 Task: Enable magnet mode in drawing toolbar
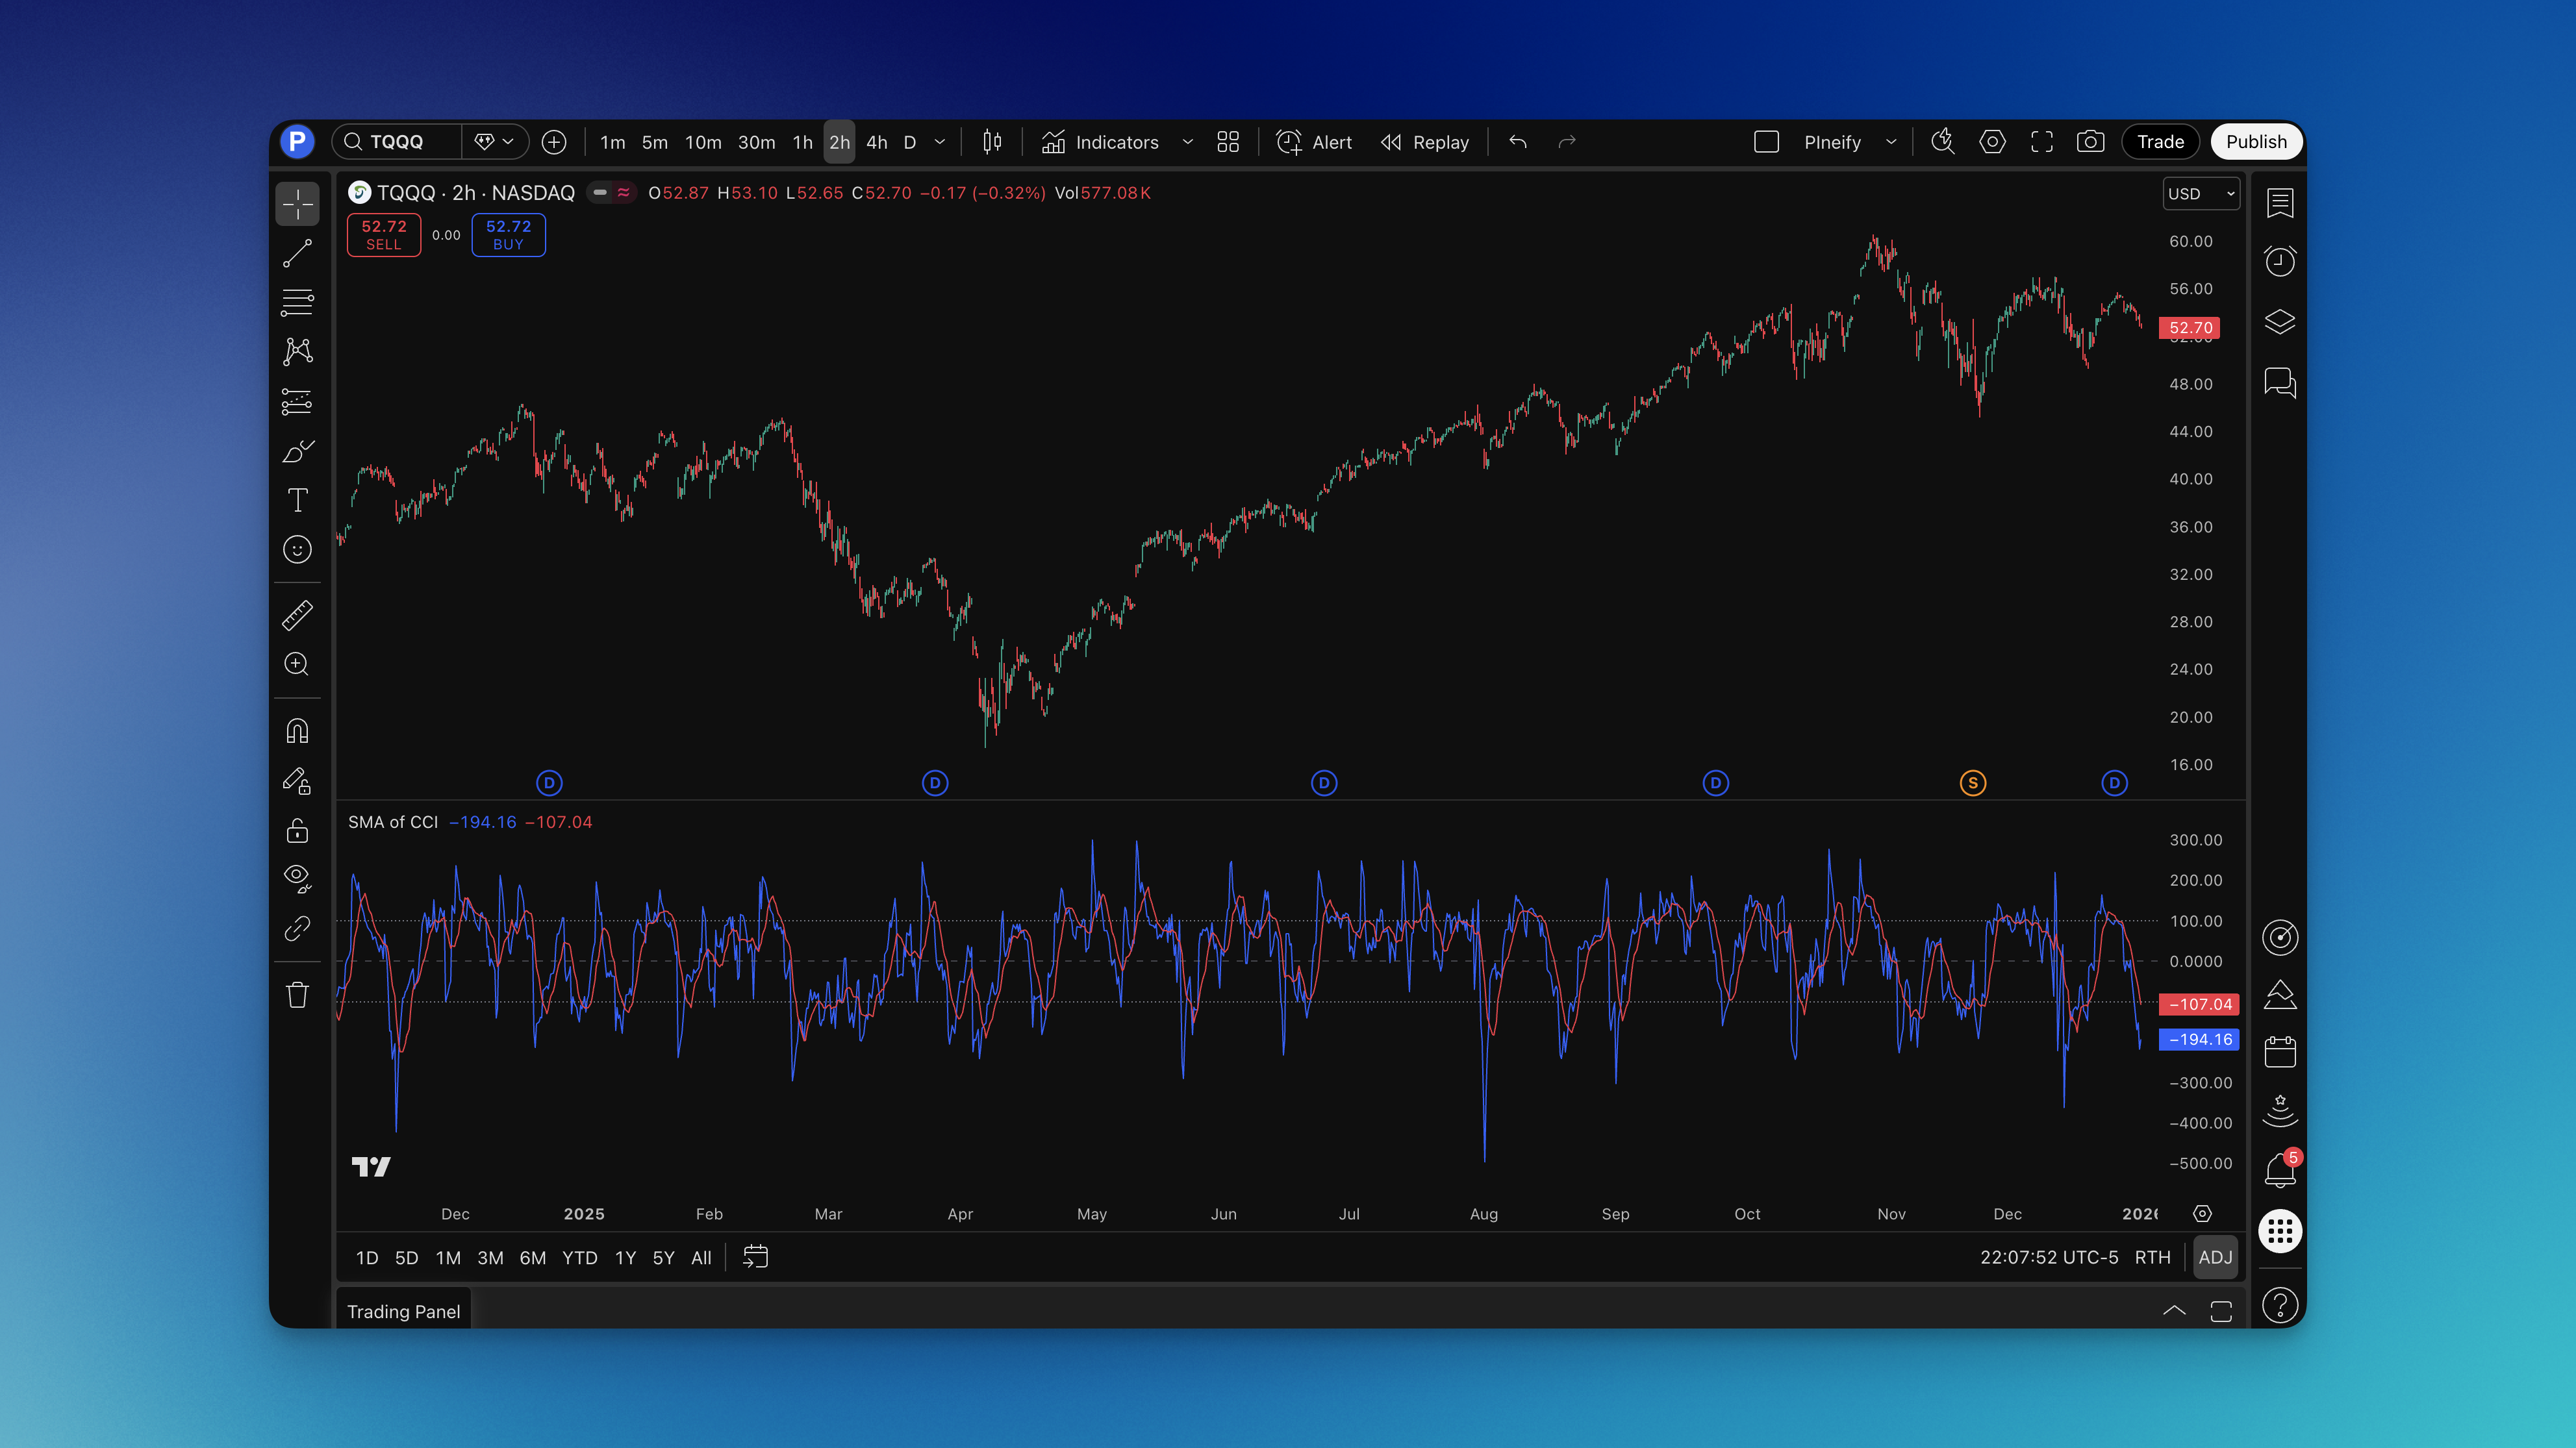(x=297, y=730)
